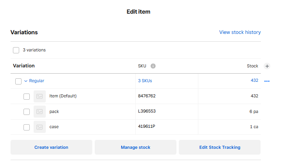284x164 pixels.
Task: Click image placeholder for Item (Default)
Action: (x=40, y=96)
